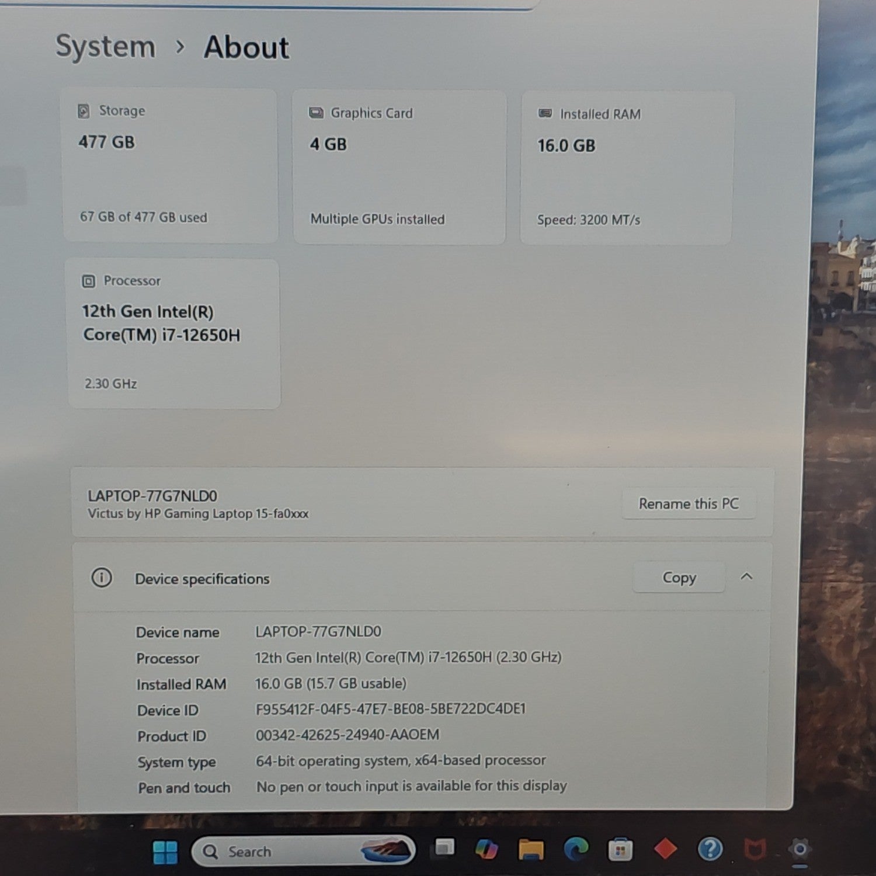
Task: Open the Graphics Card card
Action: pyautogui.click(x=399, y=167)
